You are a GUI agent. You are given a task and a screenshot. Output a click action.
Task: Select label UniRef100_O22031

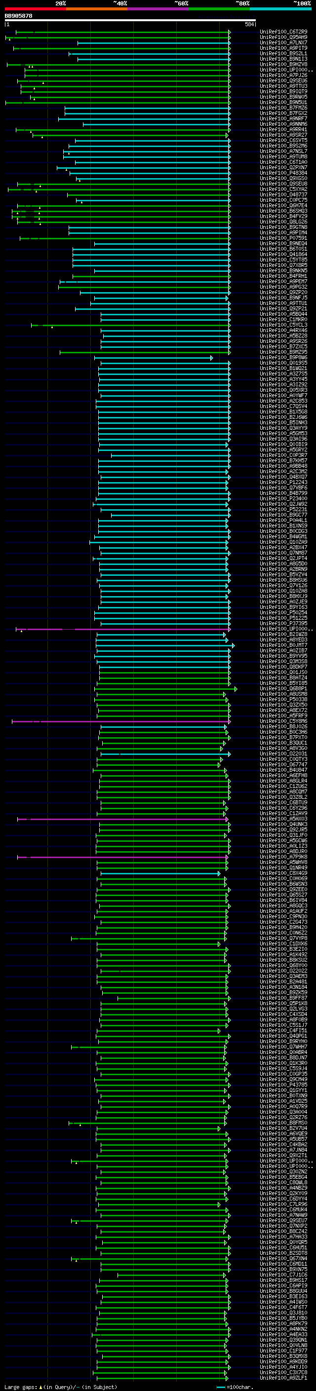point(283,754)
